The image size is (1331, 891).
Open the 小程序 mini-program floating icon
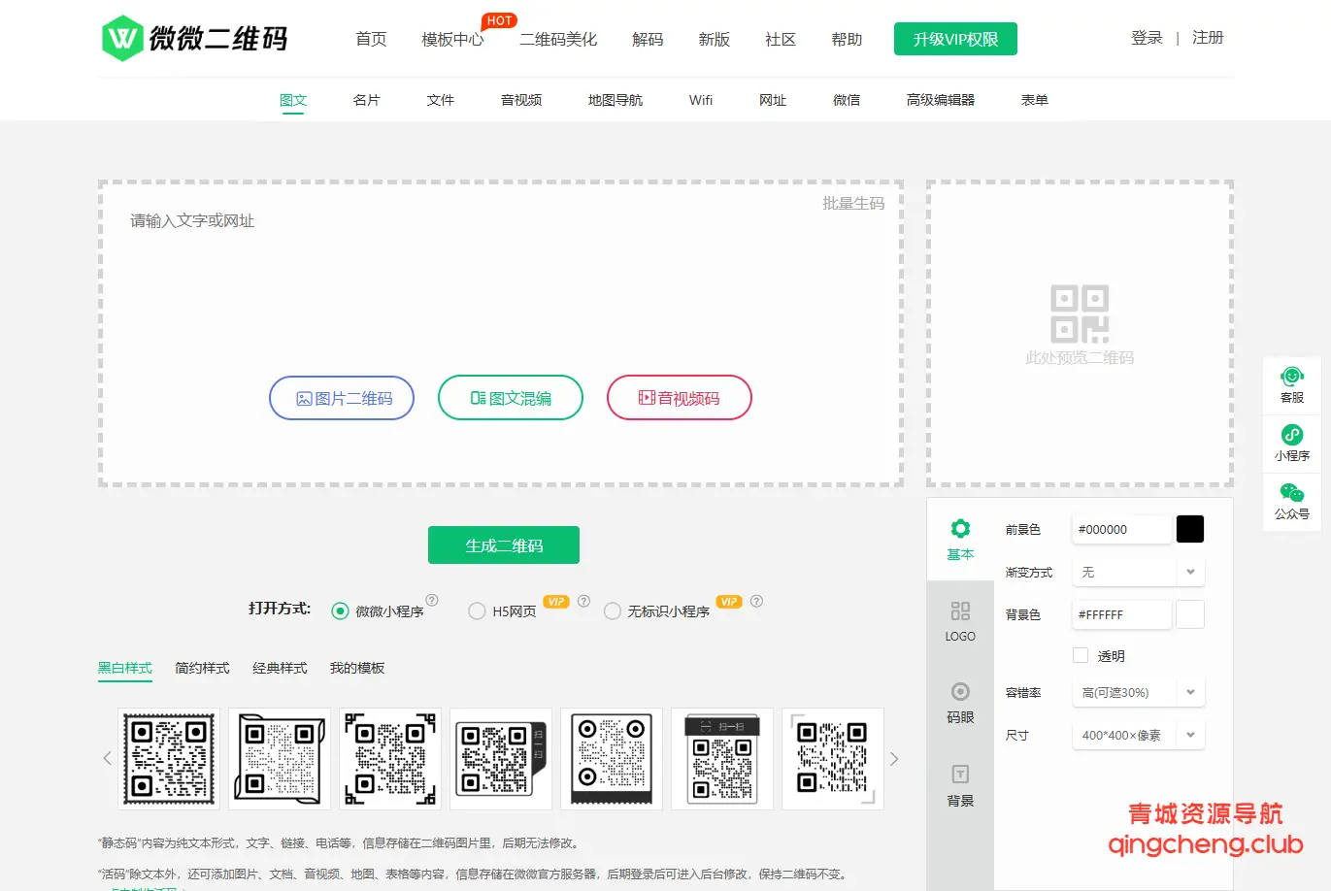1291,443
